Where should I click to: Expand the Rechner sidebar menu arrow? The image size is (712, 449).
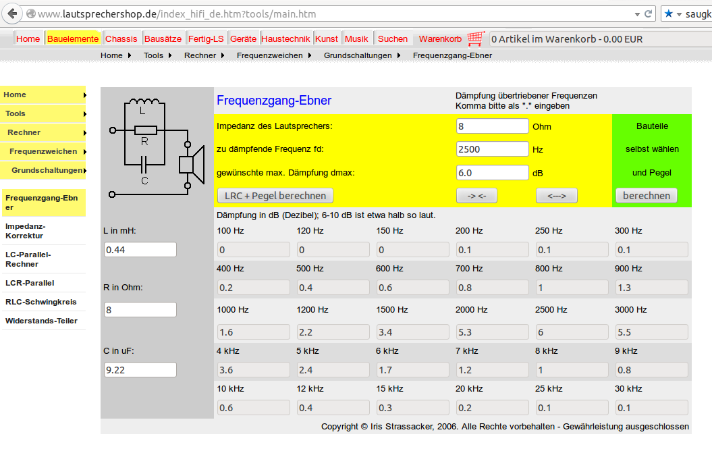[84, 133]
